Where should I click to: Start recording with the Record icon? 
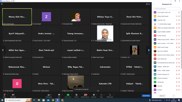click(x=76, y=95)
